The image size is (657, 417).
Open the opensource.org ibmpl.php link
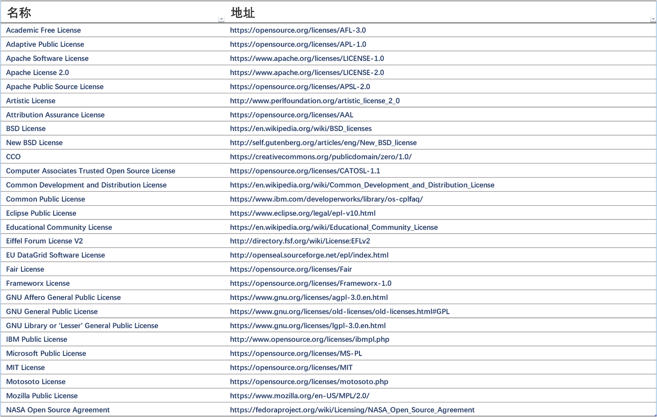coord(310,339)
